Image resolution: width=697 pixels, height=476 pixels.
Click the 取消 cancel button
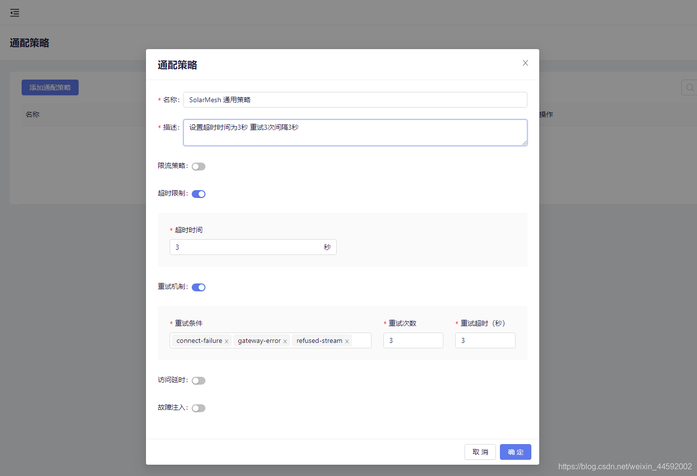(x=480, y=452)
